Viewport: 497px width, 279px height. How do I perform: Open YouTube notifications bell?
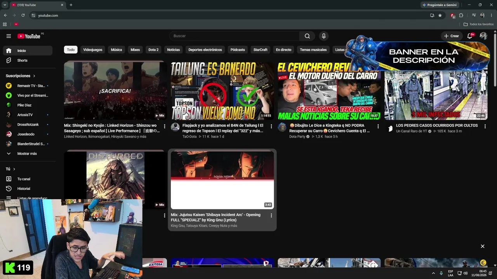pyautogui.click(x=470, y=36)
